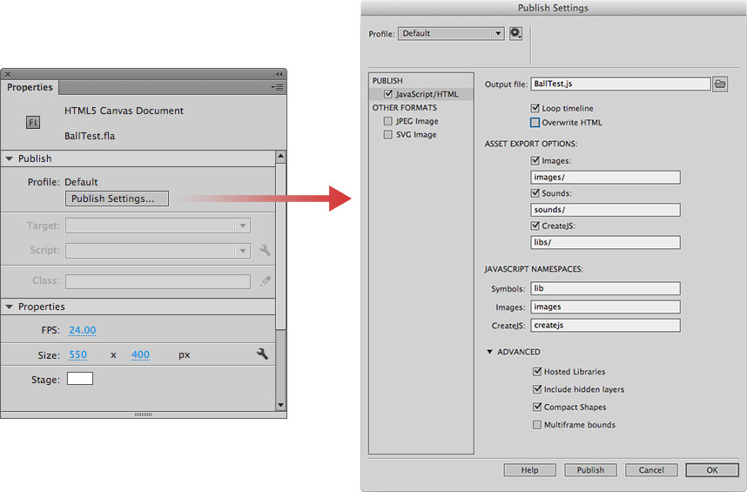Open the Profile dropdown in Publish Settings
747x492 pixels.
click(x=451, y=33)
